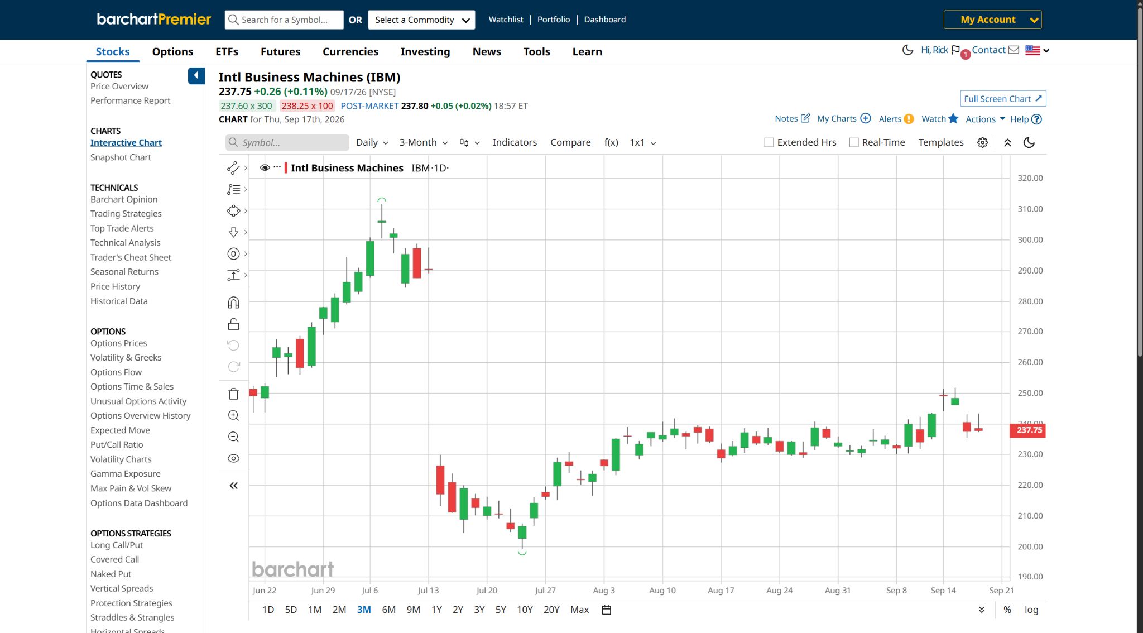The height and width of the screenshot is (633, 1143).
Task: Enable the Extended Hrs checkbox
Action: coord(769,143)
